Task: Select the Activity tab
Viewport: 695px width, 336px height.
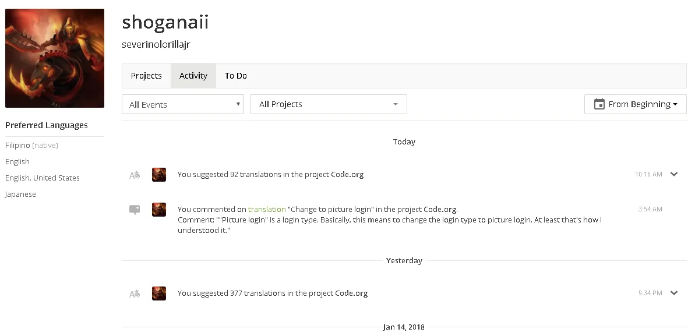Action: [x=193, y=76]
